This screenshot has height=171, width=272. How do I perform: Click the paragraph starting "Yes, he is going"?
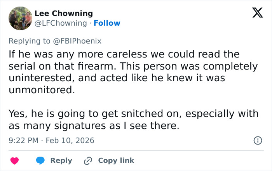132,120
